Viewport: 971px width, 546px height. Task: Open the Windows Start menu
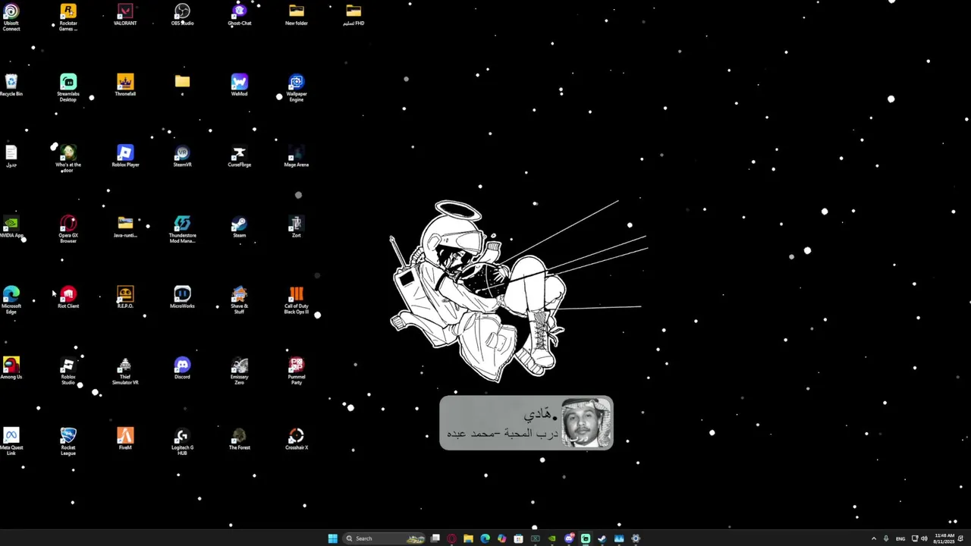[332, 538]
